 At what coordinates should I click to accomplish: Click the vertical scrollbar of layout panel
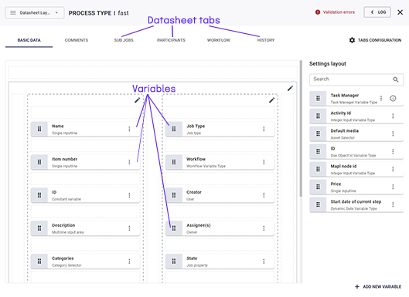(x=301, y=129)
